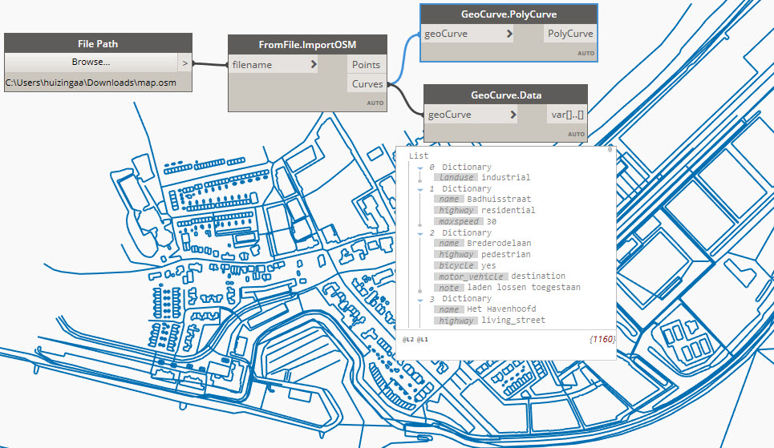
Task: Select the GeoCurve.Data node header
Action: [x=505, y=95]
